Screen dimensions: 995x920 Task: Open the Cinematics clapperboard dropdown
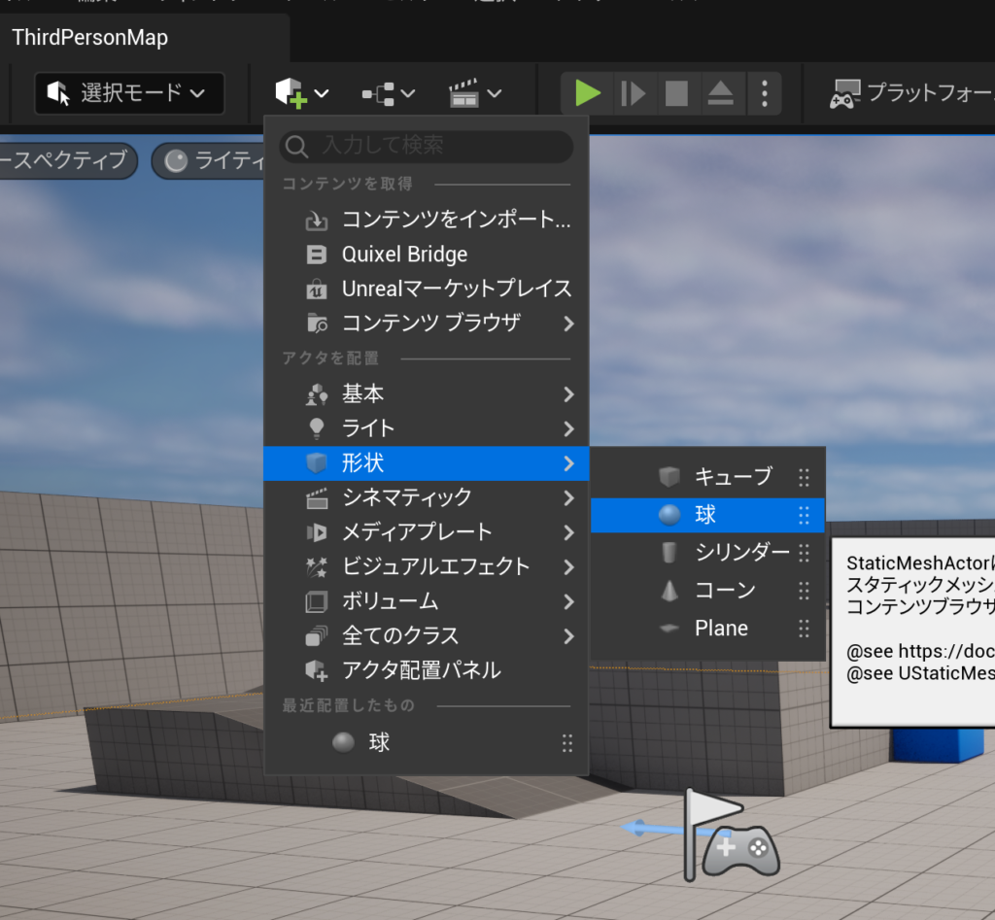[x=474, y=93]
